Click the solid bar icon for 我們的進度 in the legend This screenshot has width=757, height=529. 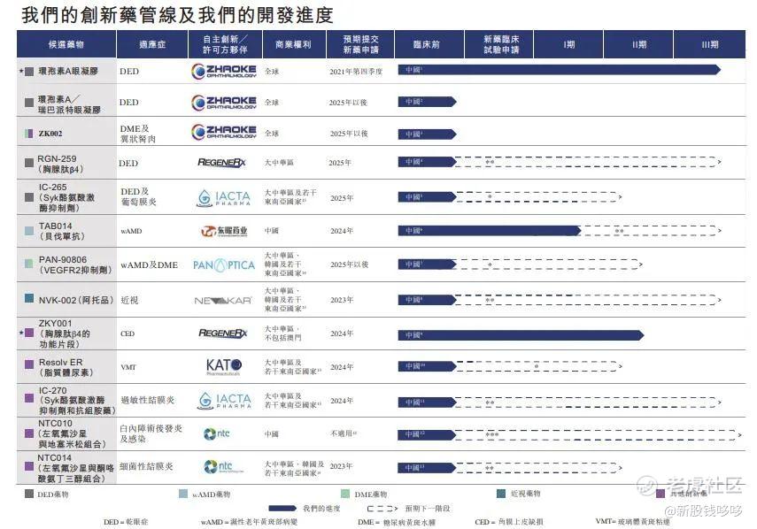tap(282, 509)
